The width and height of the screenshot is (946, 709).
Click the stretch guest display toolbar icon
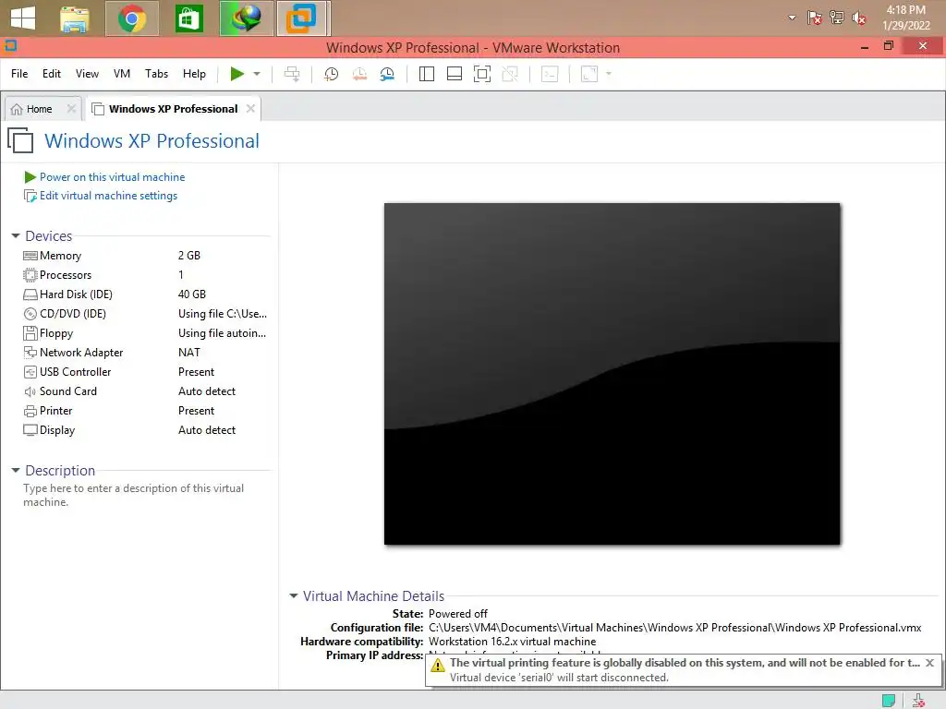(x=588, y=74)
